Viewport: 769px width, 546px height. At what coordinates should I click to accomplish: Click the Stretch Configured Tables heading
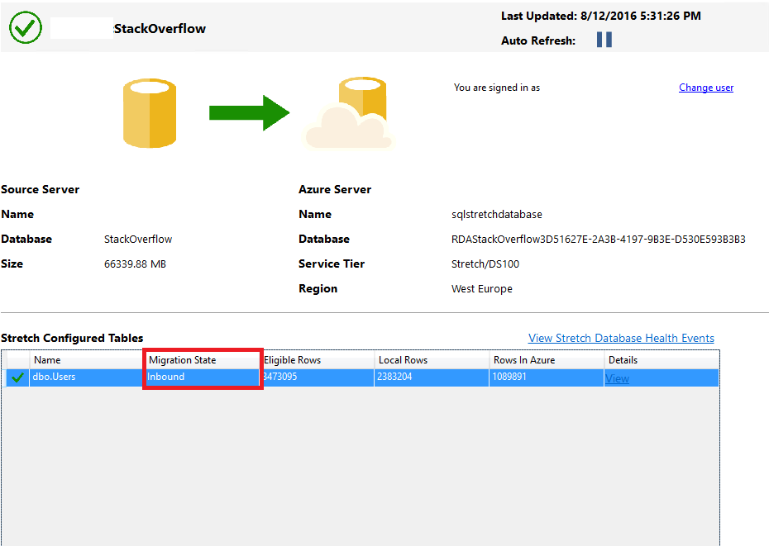coord(72,338)
